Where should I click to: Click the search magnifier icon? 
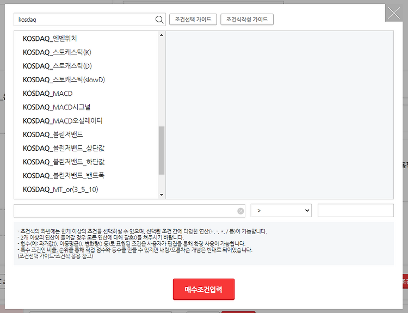pyautogui.click(x=159, y=20)
